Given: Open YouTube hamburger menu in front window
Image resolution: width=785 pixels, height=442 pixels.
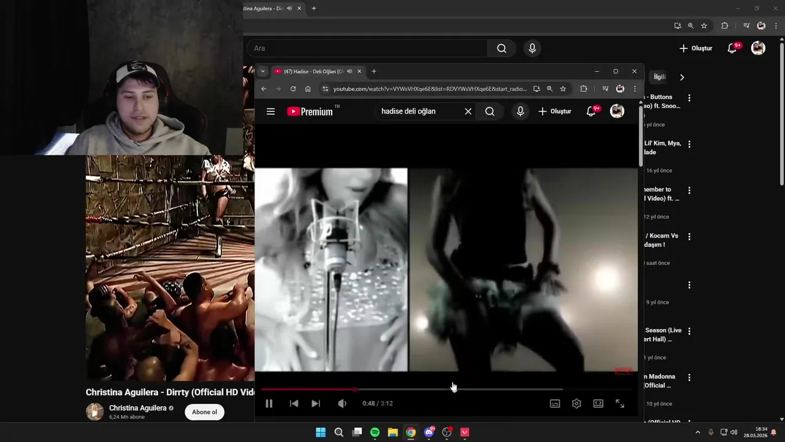Looking at the screenshot, I should pos(270,111).
